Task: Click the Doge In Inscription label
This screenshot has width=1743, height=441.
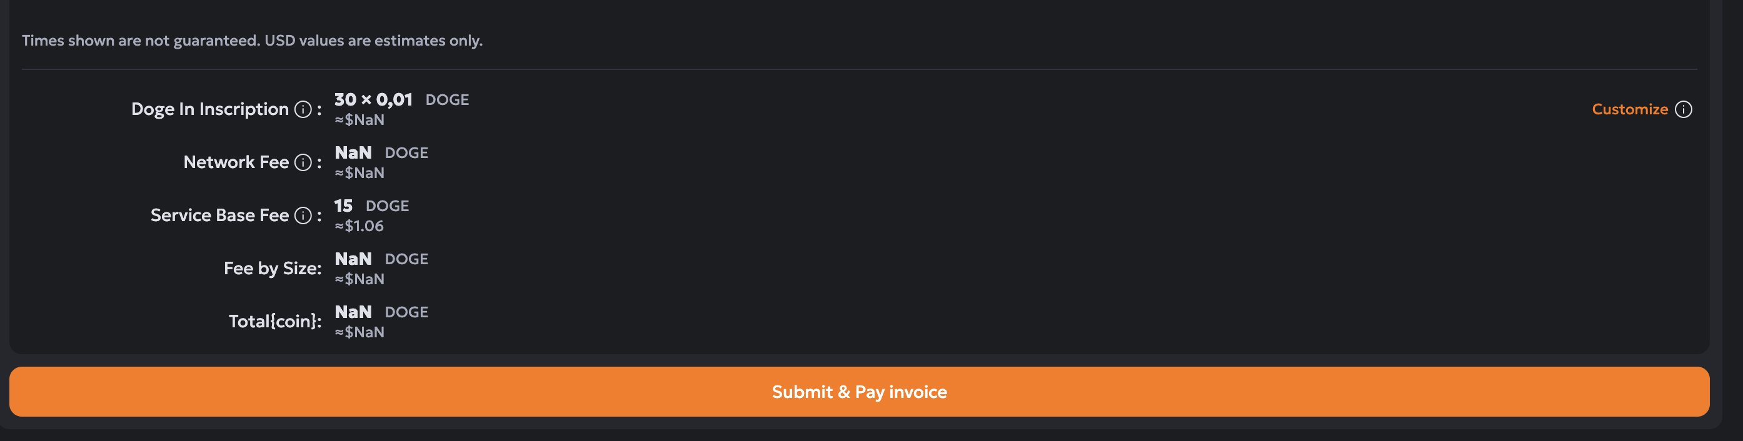Action: click(x=210, y=109)
